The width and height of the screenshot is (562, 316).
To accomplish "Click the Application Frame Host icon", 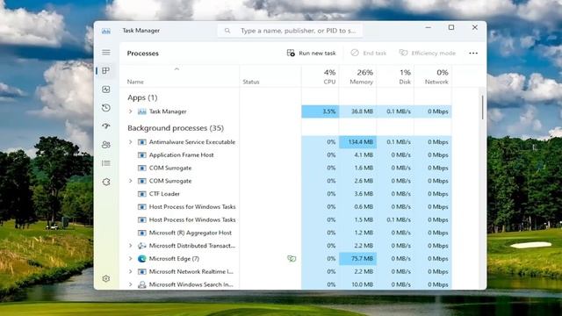I will click(x=142, y=154).
